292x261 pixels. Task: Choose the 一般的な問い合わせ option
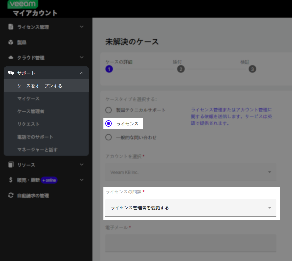click(x=109, y=137)
